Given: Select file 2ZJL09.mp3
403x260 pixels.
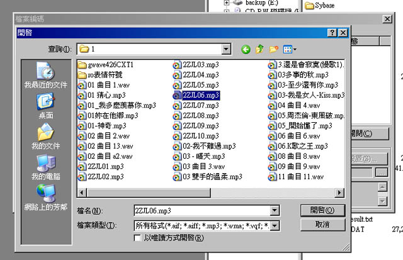Looking at the screenshot, I should pyautogui.click(x=196, y=126).
